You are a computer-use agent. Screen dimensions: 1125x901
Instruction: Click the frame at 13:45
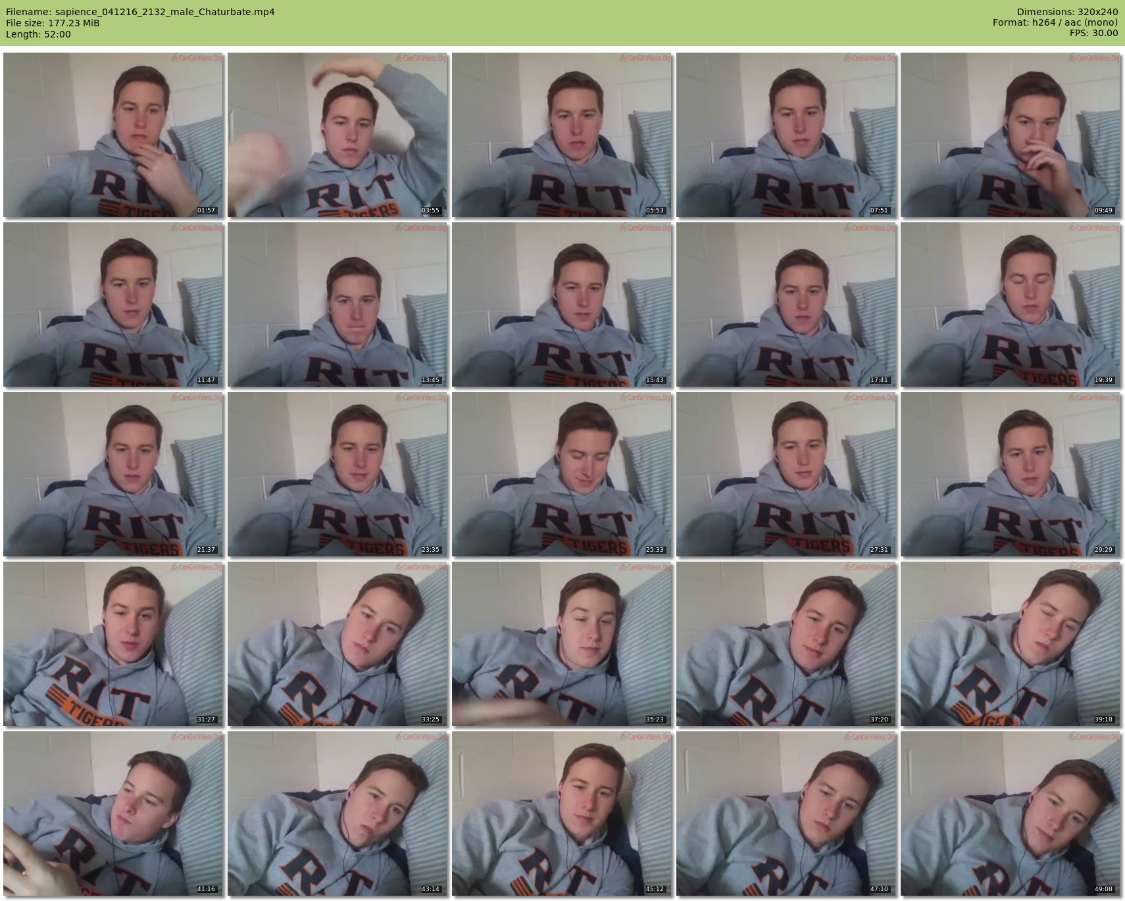(x=337, y=304)
